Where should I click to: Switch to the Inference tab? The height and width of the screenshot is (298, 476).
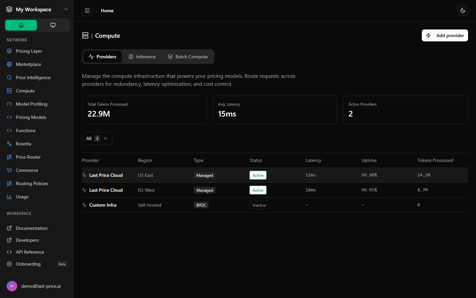pyautogui.click(x=142, y=57)
